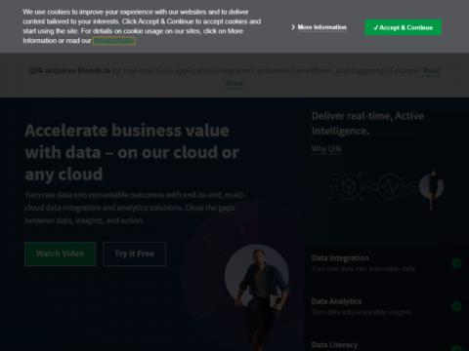
Task: Click the cube icon in Active Intelligence graphic
Action: pos(349,186)
